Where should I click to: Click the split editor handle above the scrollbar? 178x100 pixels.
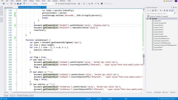pyautogui.click(x=144, y=10)
